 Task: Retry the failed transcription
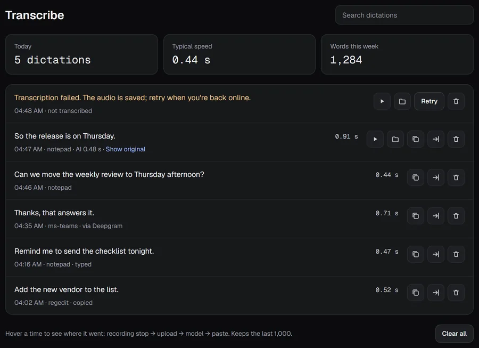point(429,101)
